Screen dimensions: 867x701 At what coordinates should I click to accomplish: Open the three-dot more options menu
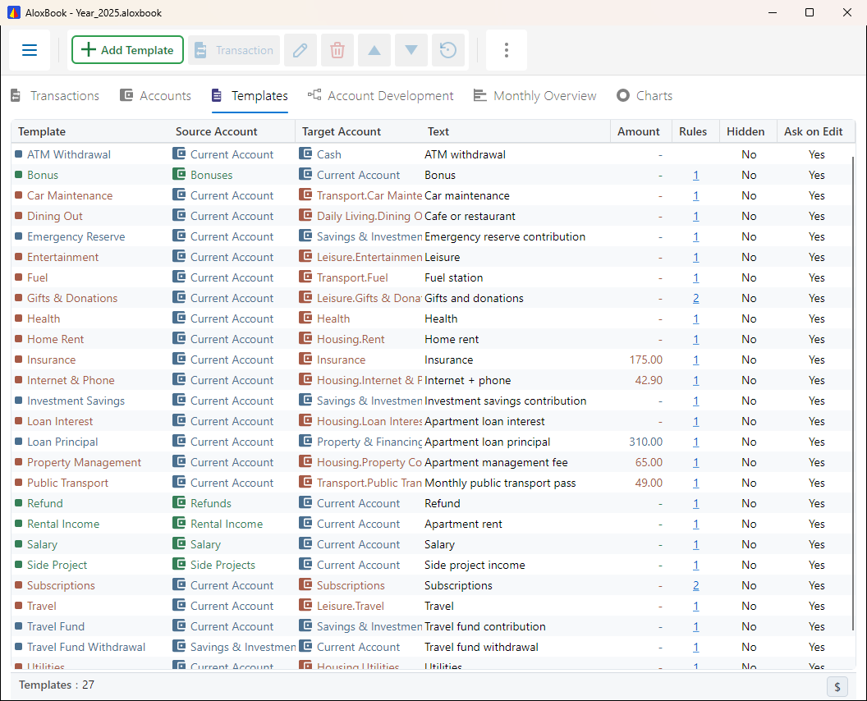click(x=507, y=50)
